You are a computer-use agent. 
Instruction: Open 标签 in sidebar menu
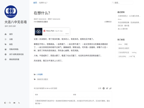tap(11, 44)
